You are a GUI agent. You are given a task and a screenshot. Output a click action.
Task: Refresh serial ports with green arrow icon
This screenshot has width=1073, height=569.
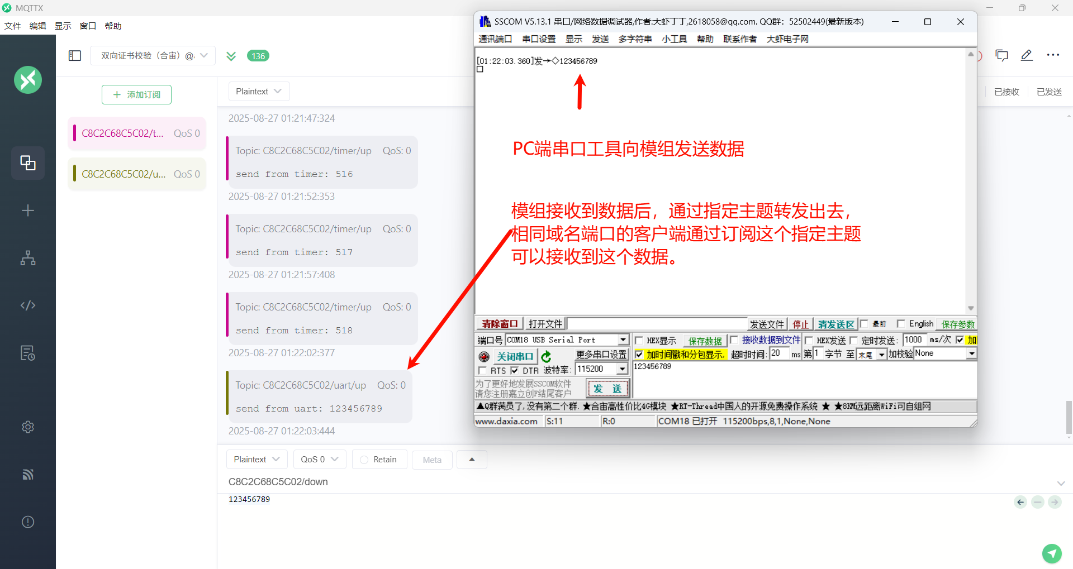click(x=546, y=356)
